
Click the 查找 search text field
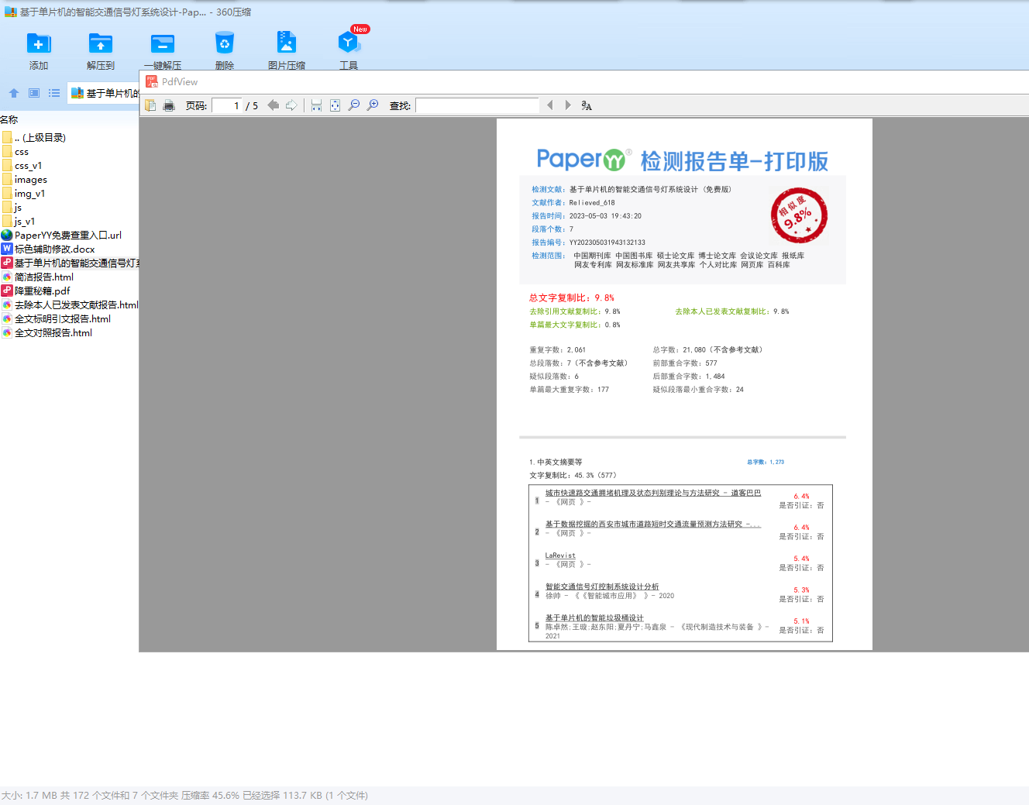click(x=477, y=105)
